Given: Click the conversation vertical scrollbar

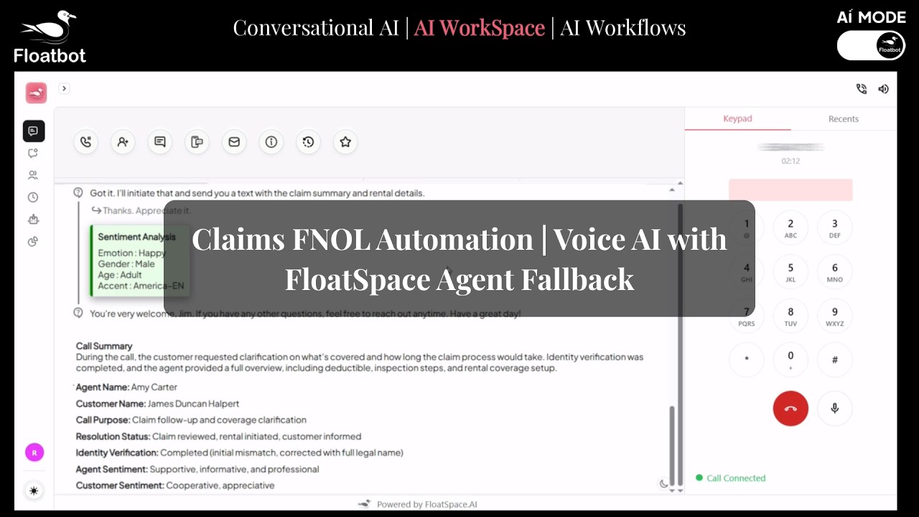Looking at the screenshot, I should [x=673, y=445].
